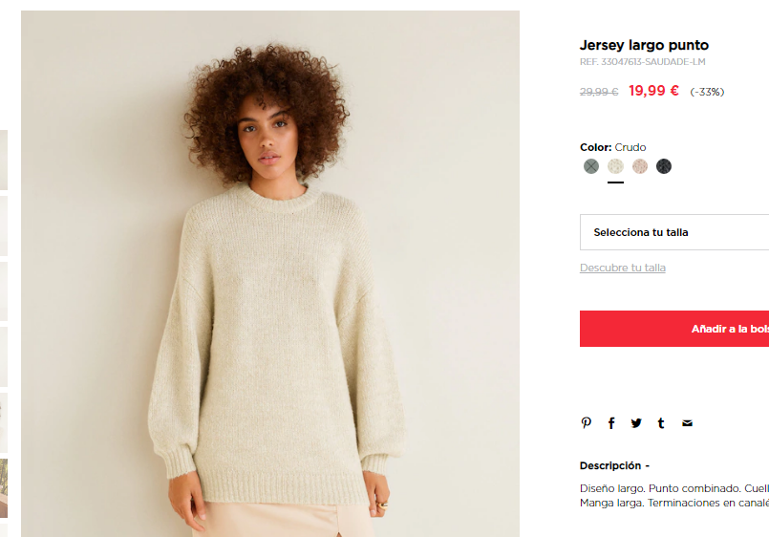Select the first thumbnail in side strip
769x537 pixels.
pyautogui.click(x=4, y=160)
